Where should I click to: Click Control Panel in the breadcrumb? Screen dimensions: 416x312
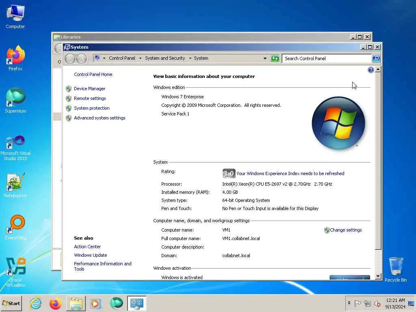pos(122,58)
